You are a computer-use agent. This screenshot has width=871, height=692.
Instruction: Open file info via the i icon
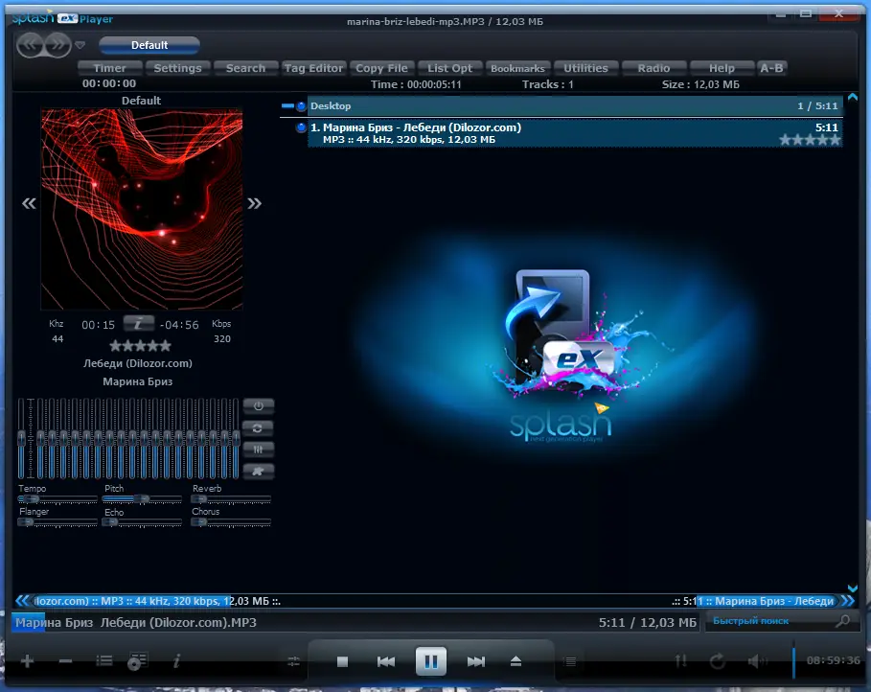point(177,660)
